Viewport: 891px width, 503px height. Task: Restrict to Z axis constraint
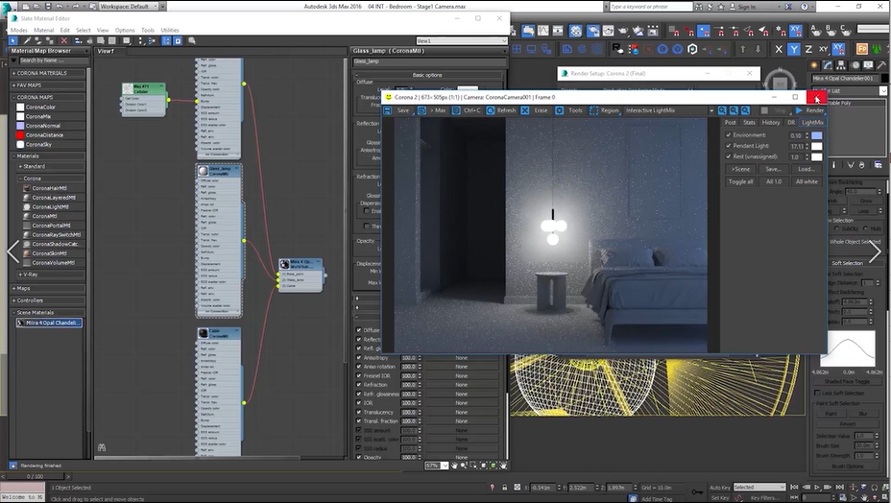(808, 50)
